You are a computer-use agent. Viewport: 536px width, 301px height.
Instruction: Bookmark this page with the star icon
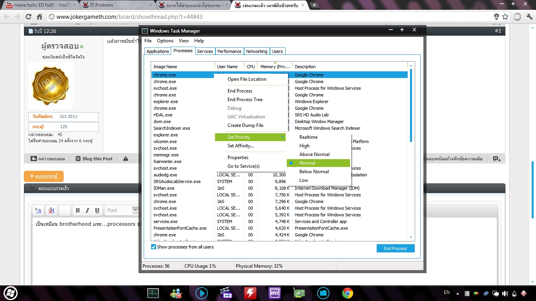pyautogui.click(x=505, y=17)
